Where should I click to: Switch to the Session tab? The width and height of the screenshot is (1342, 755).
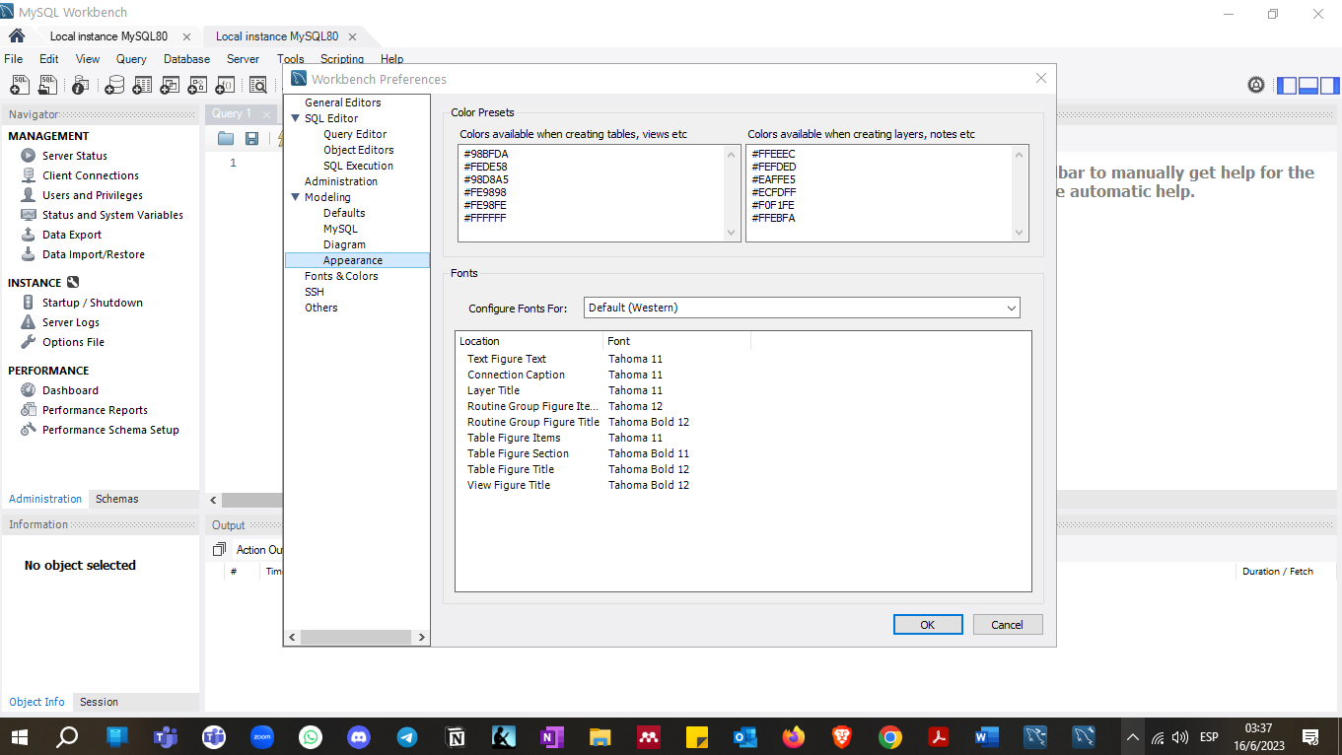(99, 702)
